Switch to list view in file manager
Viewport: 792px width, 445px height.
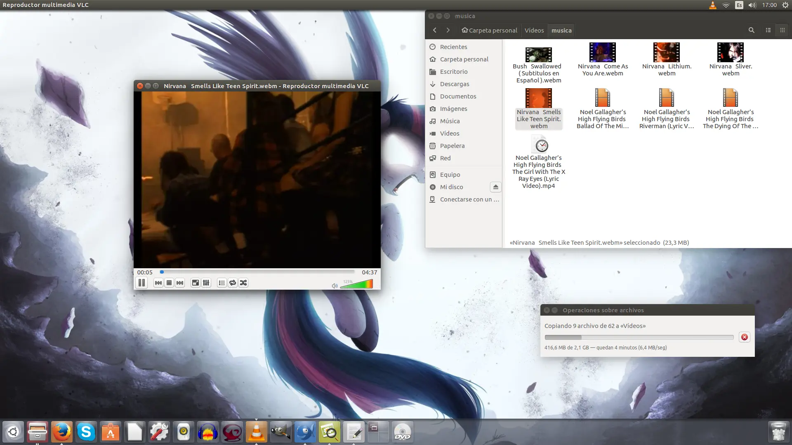pos(768,30)
